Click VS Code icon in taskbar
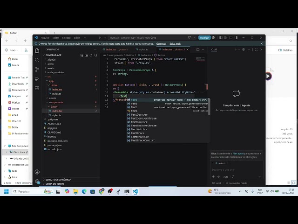This screenshot has width=298, height=224. click(x=135, y=191)
